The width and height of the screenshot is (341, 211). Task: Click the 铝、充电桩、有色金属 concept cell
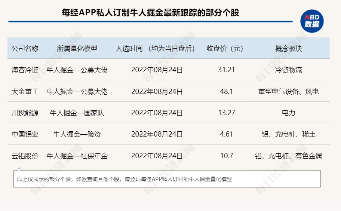pos(288,156)
